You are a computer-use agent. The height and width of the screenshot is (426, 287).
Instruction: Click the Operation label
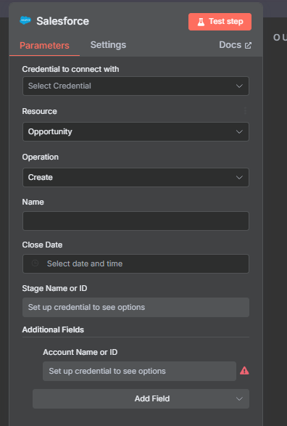tap(41, 157)
